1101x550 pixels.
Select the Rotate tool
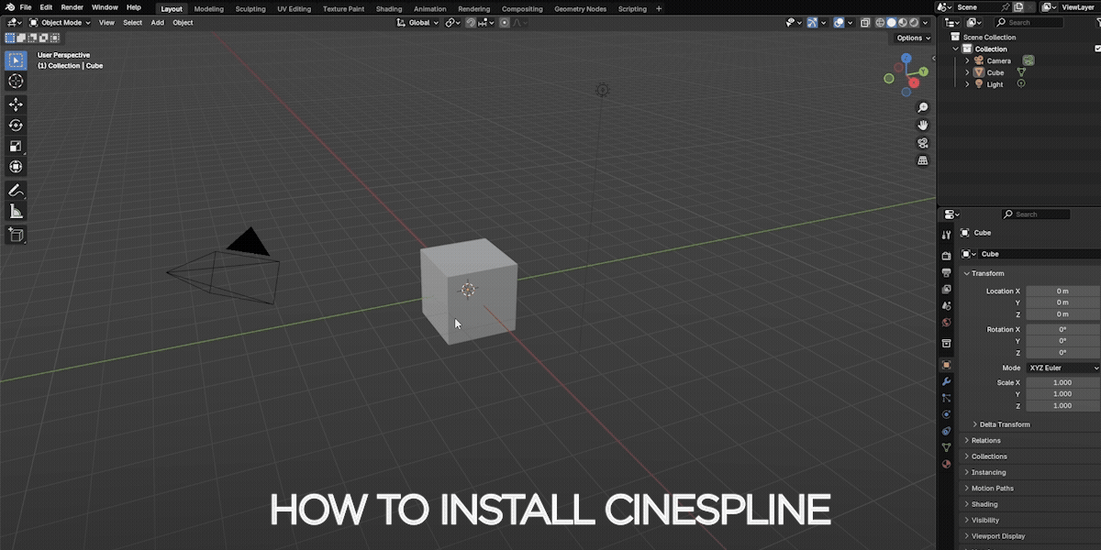tap(16, 125)
